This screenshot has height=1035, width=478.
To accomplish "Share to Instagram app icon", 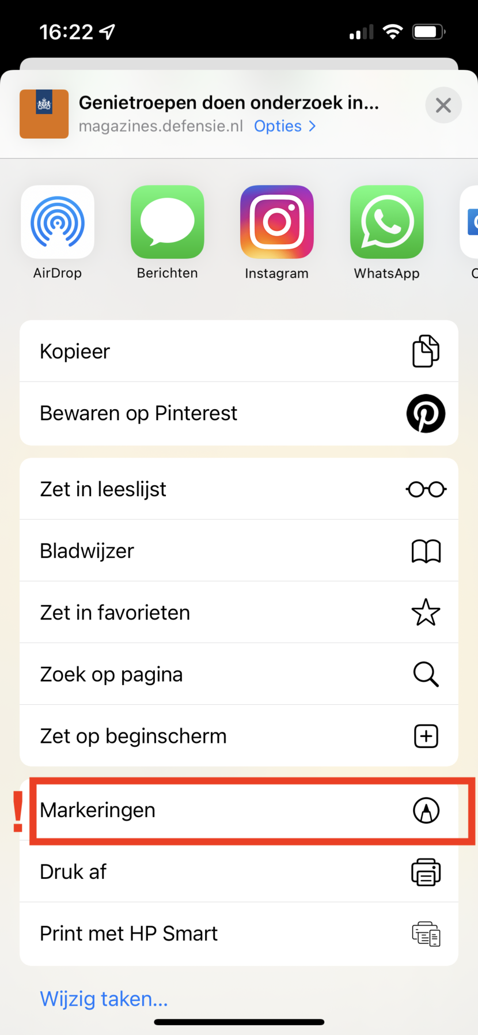I will point(277,222).
